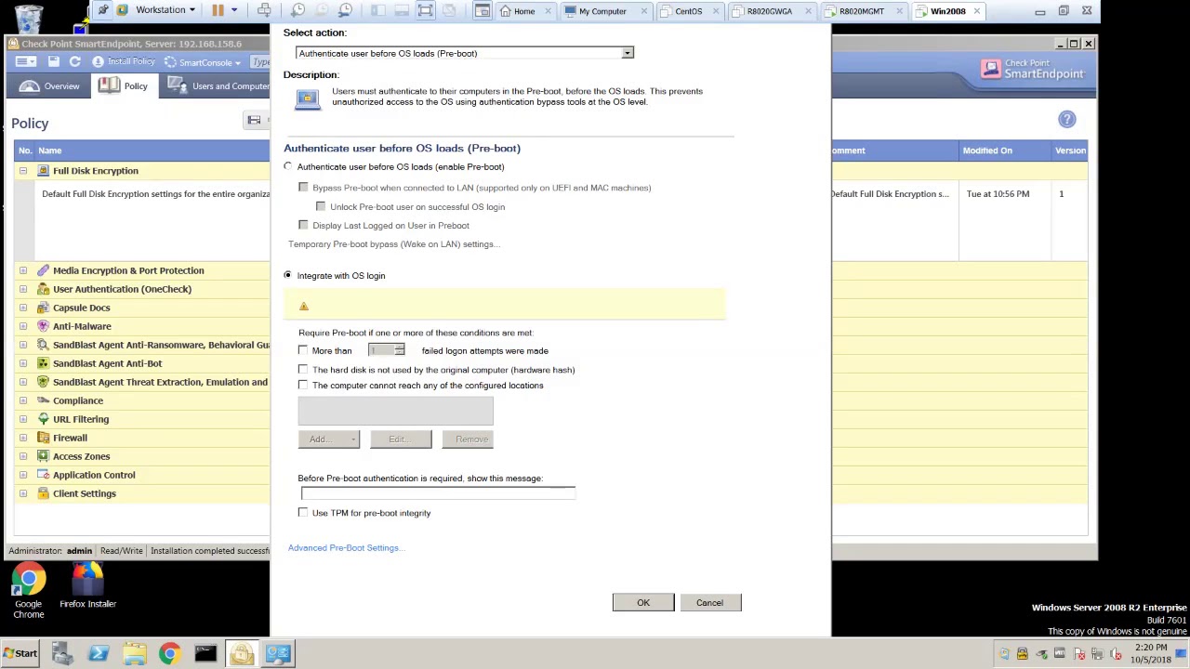Viewport: 1190px width, 669px height.
Task: Click the Cancel button
Action: [709, 603]
